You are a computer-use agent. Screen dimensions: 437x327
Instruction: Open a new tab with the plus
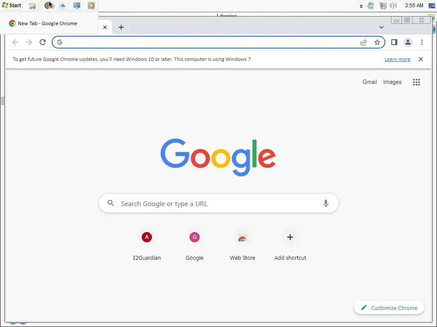click(x=121, y=27)
